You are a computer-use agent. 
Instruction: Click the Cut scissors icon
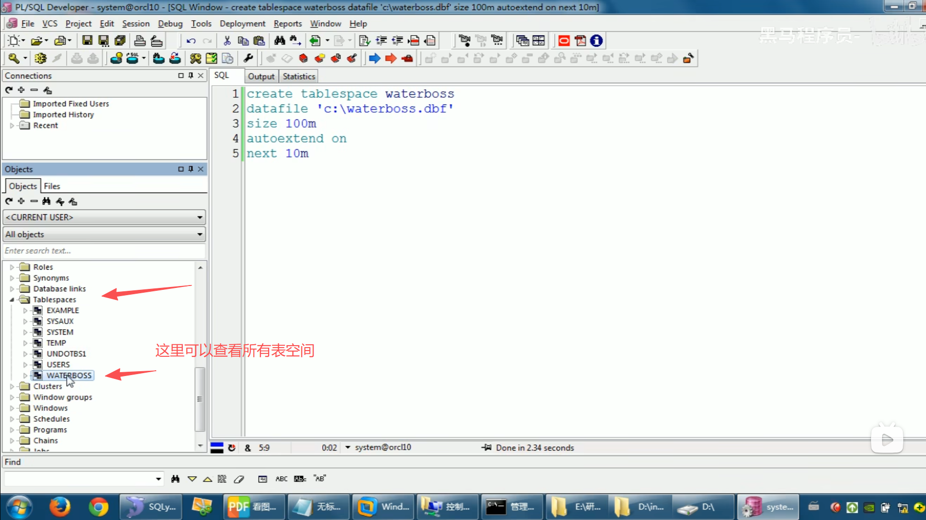coord(227,41)
